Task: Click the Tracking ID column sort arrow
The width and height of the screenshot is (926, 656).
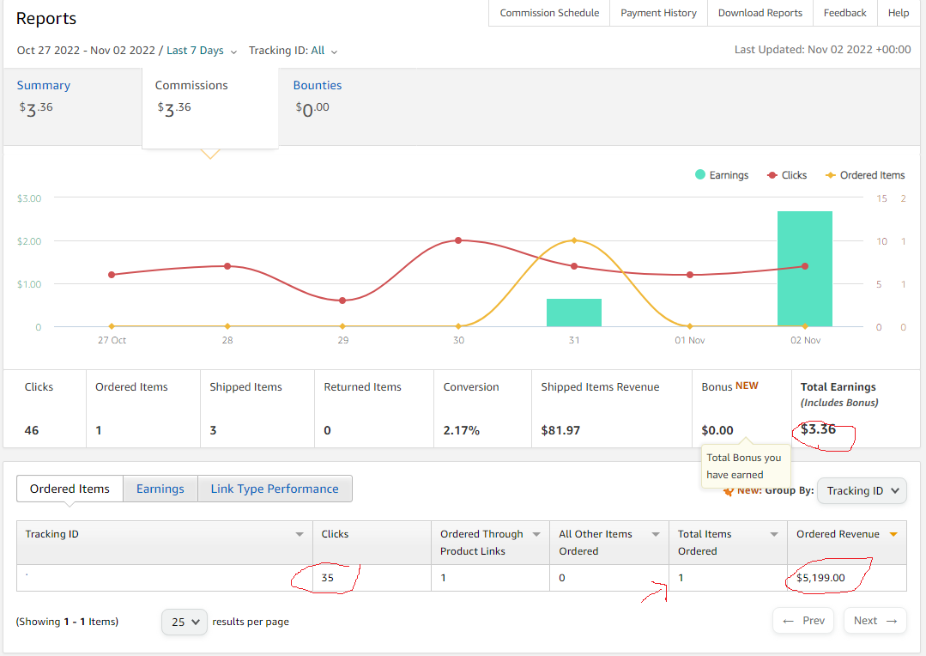Action: [300, 534]
